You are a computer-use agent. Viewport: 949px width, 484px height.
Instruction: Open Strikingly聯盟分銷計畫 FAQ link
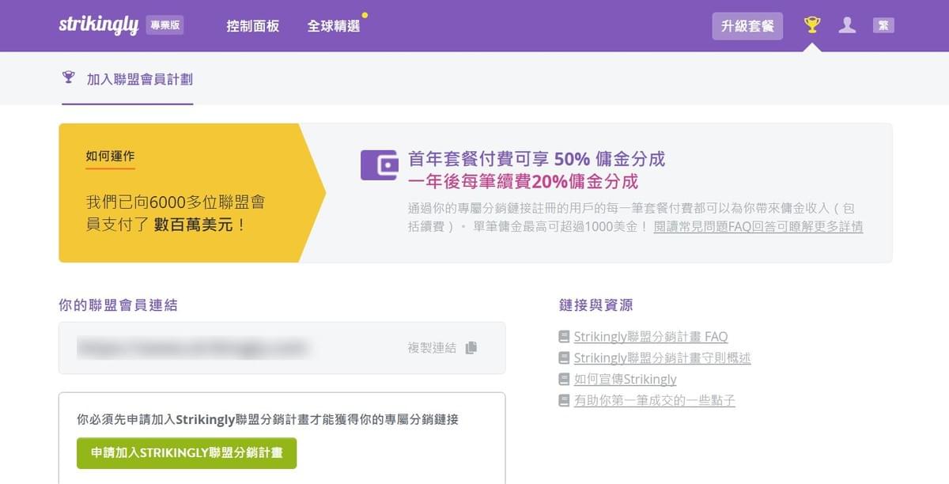[651, 337]
